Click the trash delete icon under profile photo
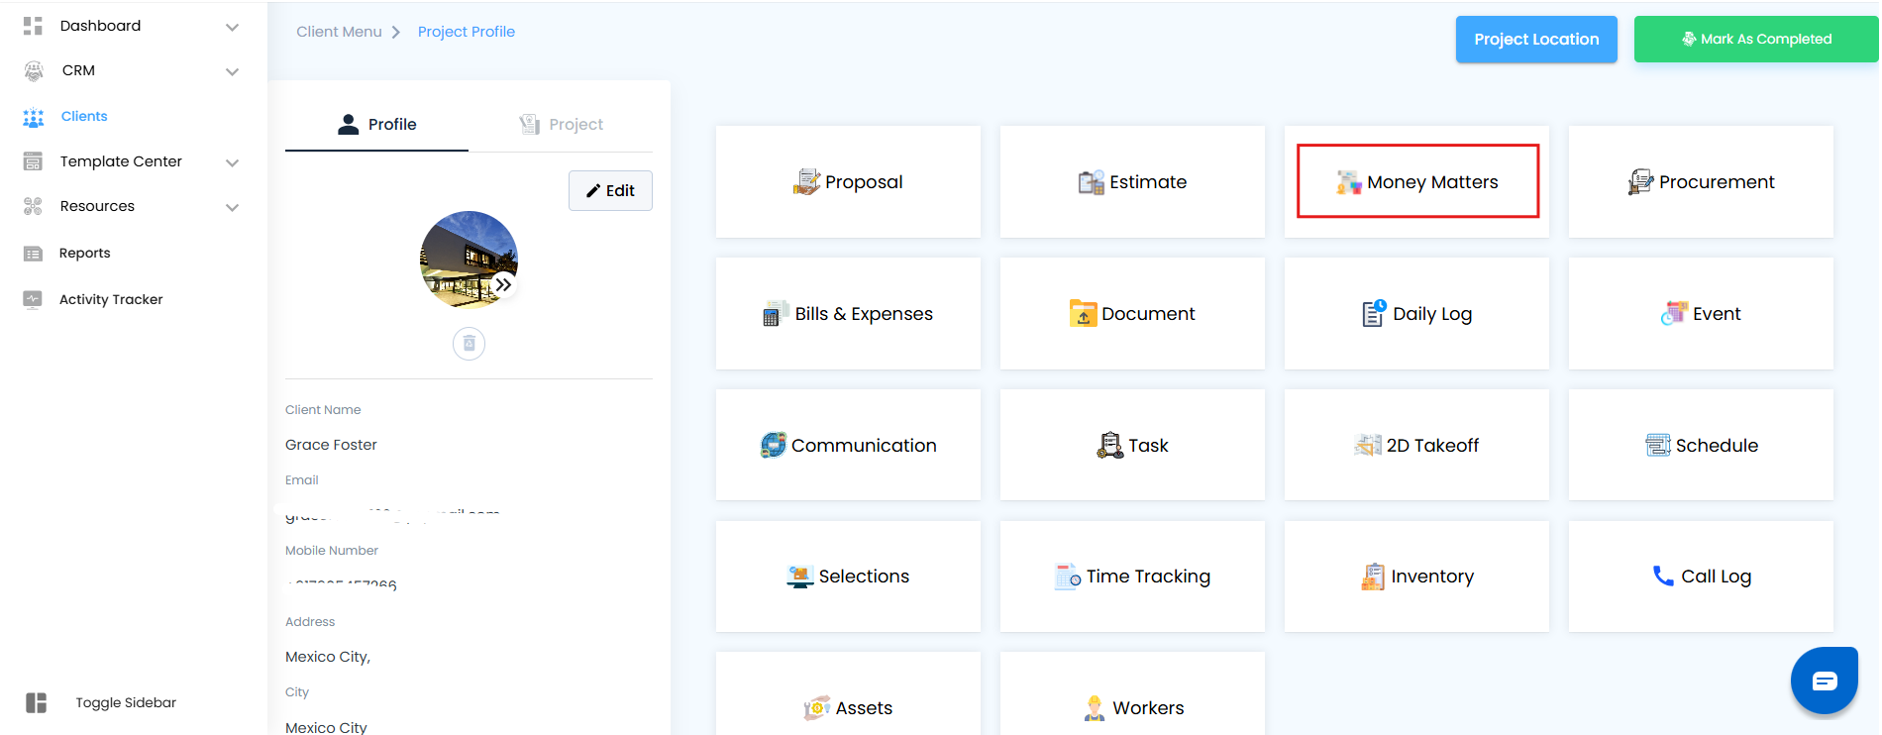The width and height of the screenshot is (1882, 735). click(x=469, y=344)
